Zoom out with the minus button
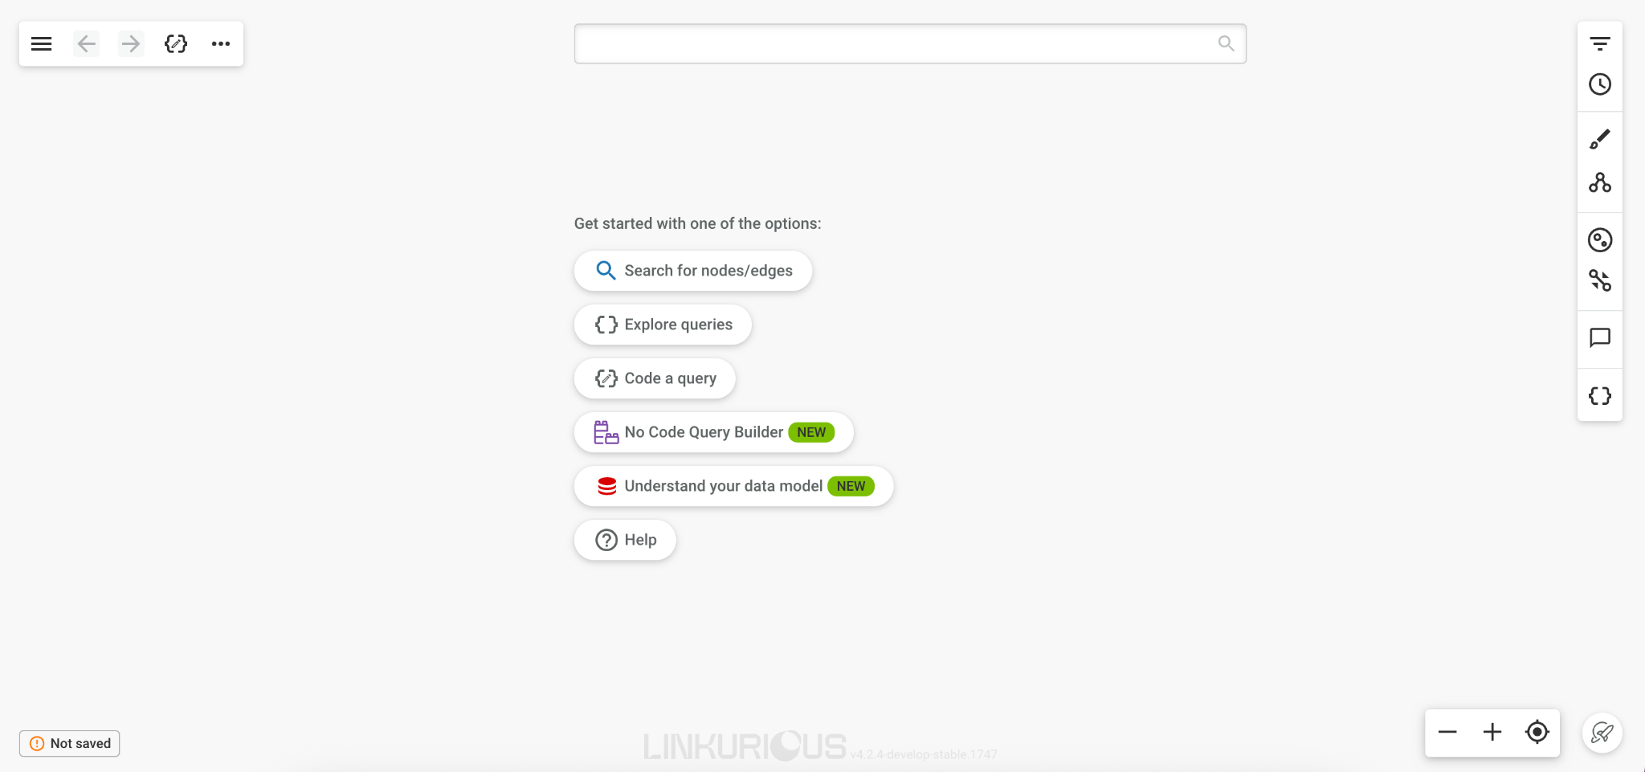 click(x=1447, y=732)
